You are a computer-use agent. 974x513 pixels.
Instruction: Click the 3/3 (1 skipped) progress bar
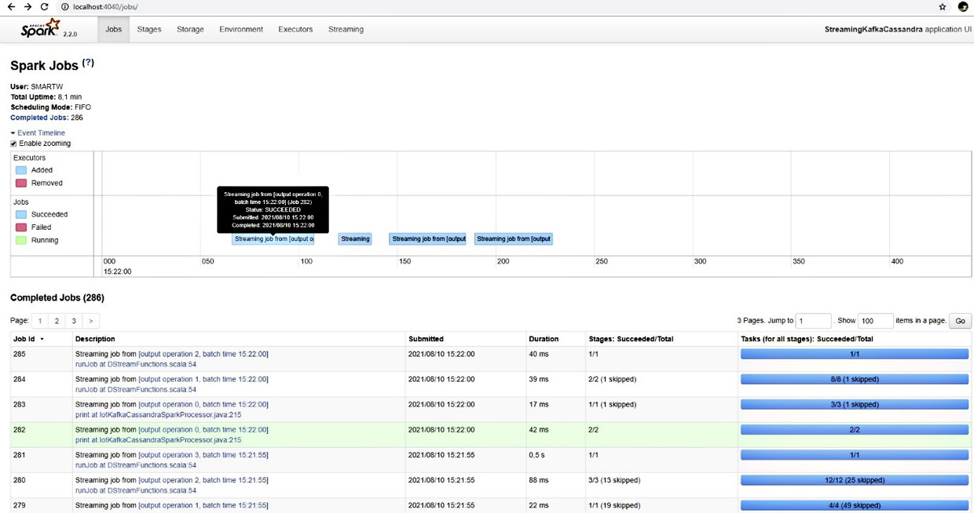click(855, 405)
